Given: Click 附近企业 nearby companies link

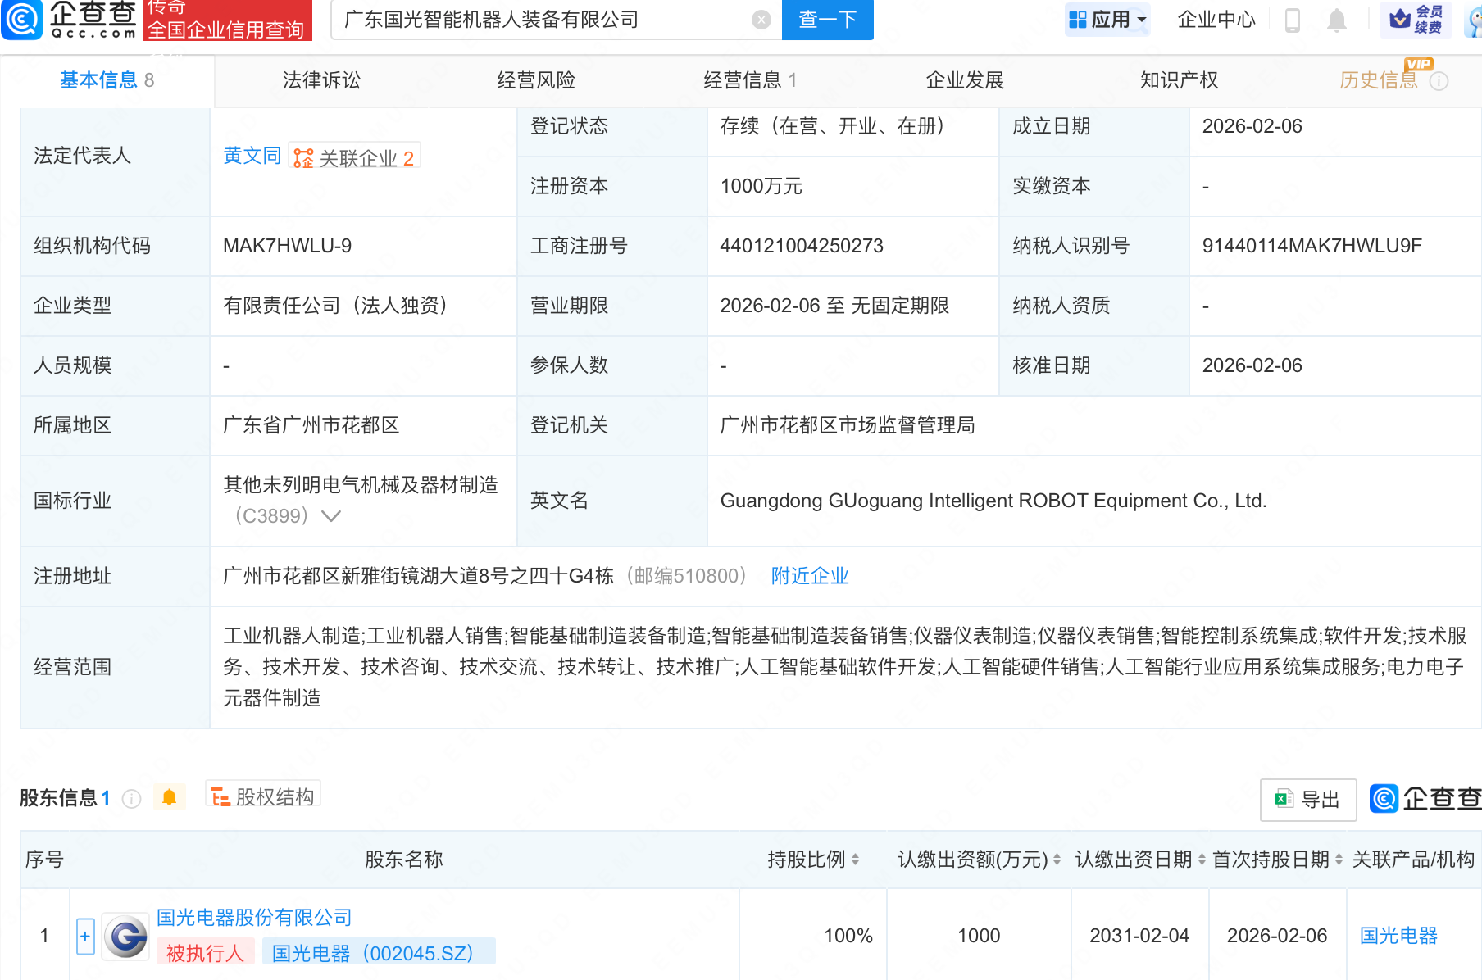Looking at the screenshot, I should click(810, 576).
